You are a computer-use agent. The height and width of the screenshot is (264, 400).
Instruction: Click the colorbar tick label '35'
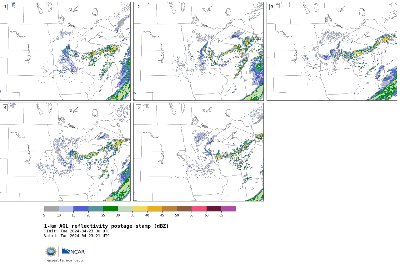pyautogui.click(x=132, y=215)
